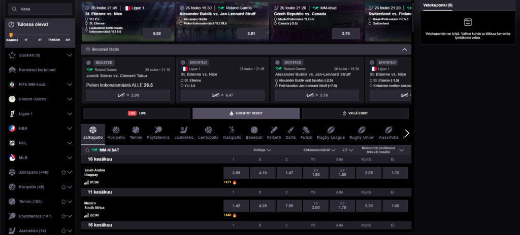The height and width of the screenshot is (235, 520).
Task: Advance the sports tab carousel right arrow
Action: point(407,133)
